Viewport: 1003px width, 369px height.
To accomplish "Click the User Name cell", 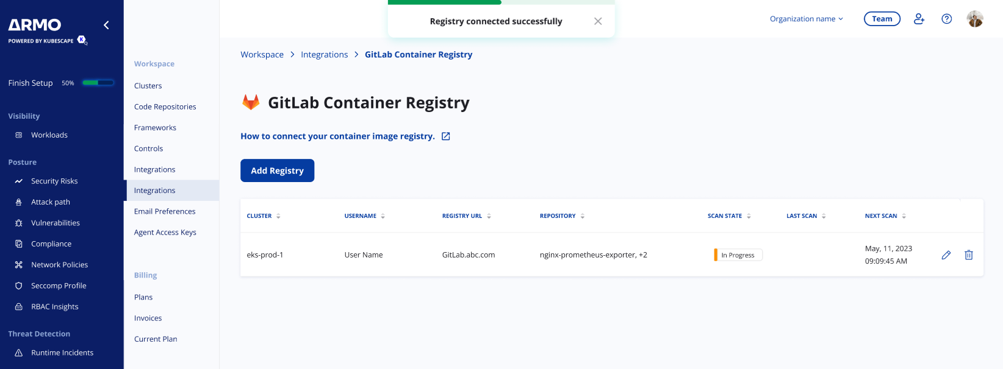I will pos(364,255).
